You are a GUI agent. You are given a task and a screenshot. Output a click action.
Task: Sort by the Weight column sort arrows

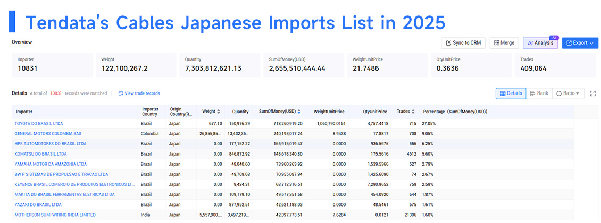click(x=219, y=111)
